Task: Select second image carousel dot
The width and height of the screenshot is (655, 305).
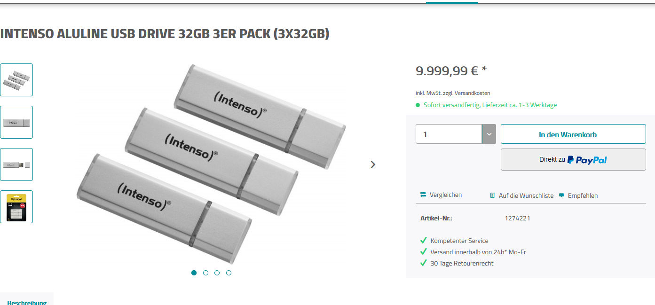Action: pos(205,273)
